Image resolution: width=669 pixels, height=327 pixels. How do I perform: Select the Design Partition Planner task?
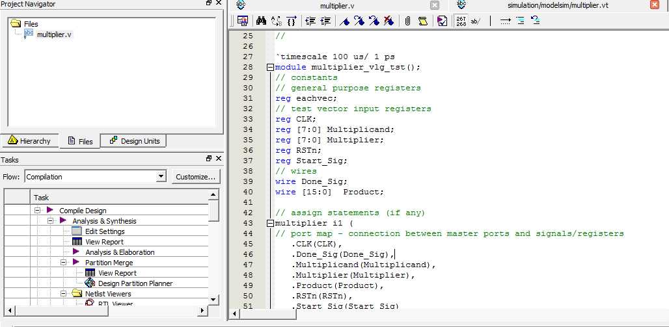(x=135, y=283)
